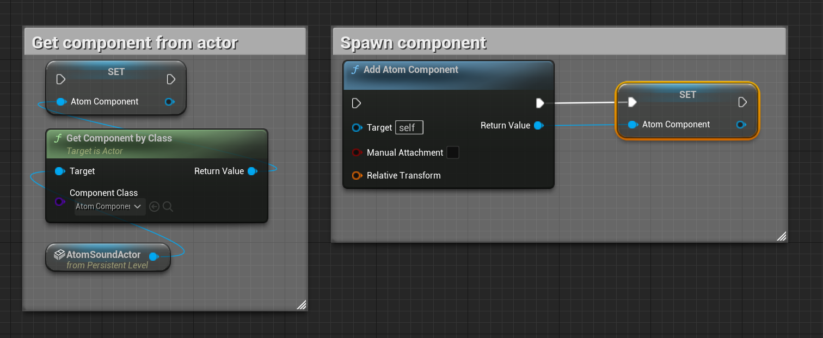The image size is (823, 338).
Task: Click the AtomSoundActor node cube icon
Action: [60, 254]
